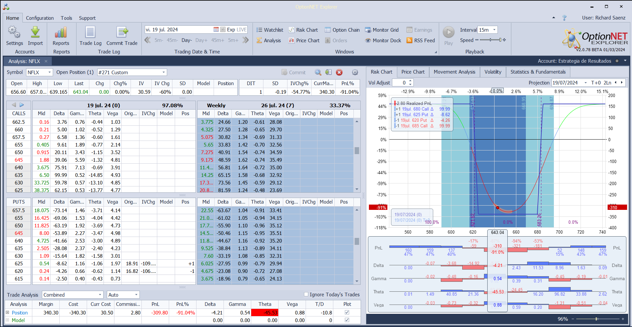
Task: Open the Monitor Dock window
Action: point(383,41)
